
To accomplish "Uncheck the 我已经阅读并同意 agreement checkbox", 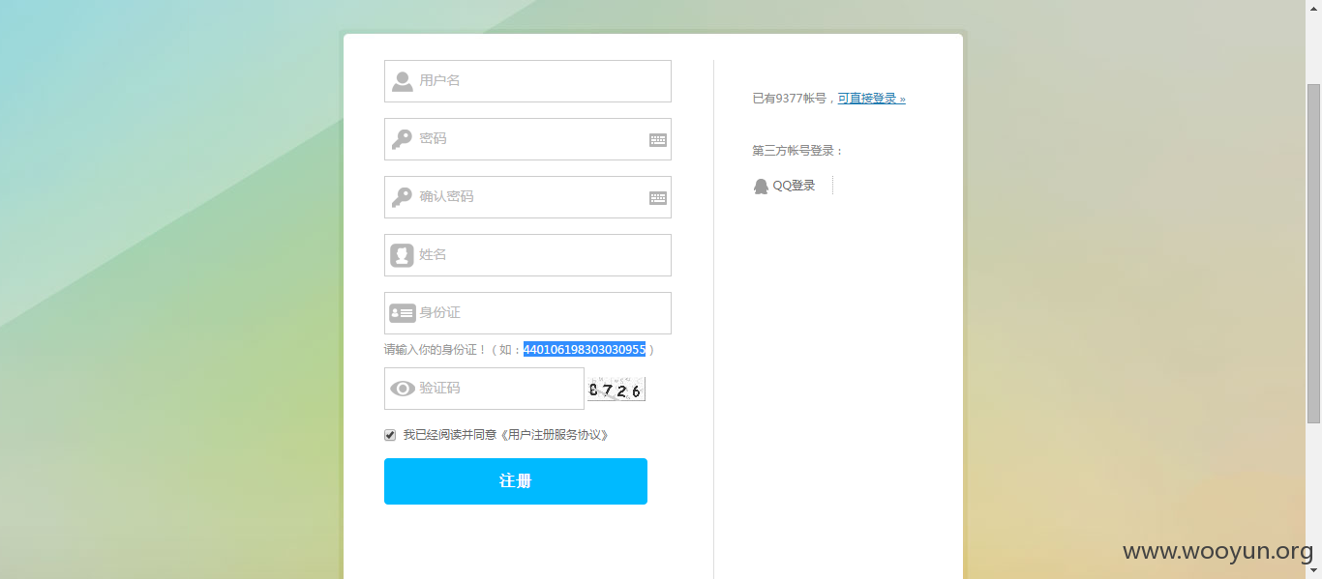I will tap(390, 435).
